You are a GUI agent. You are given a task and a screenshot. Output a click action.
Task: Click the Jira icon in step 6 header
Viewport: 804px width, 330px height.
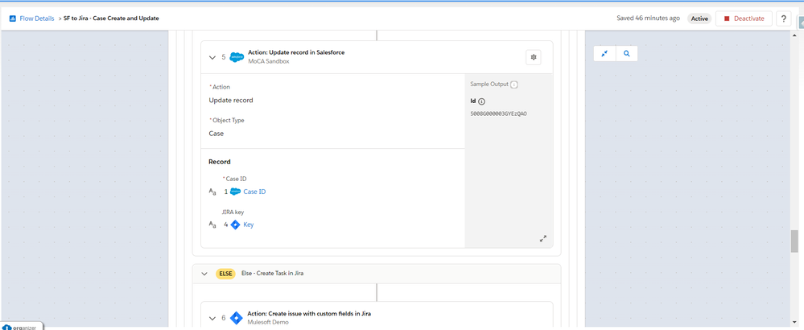click(236, 318)
